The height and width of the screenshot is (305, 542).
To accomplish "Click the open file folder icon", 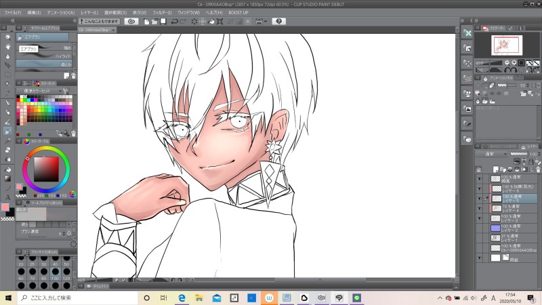I will [x=154, y=22].
